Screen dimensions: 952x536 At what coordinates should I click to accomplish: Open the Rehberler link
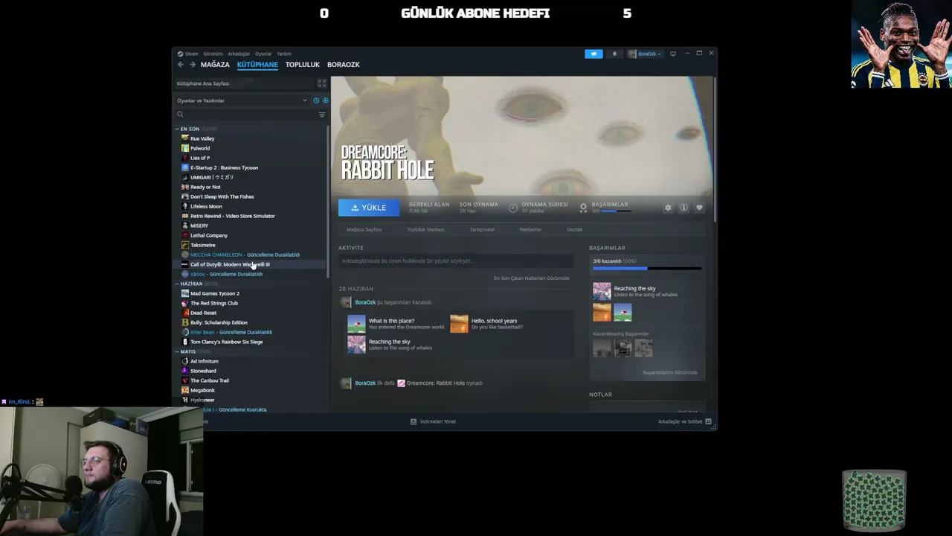[x=530, y=229]
